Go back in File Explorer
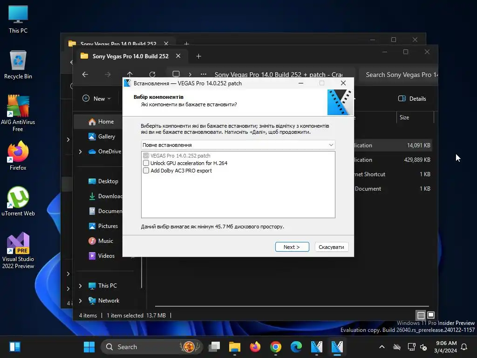The image size is (477, 358). [85, 74]
